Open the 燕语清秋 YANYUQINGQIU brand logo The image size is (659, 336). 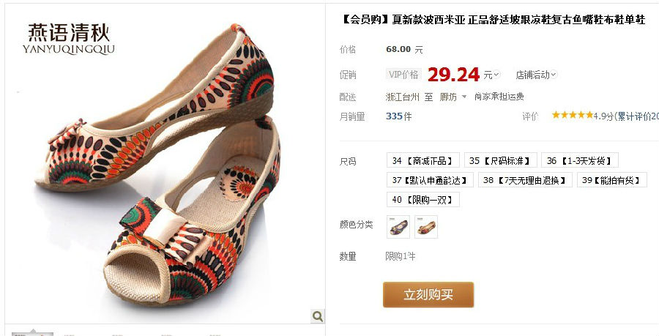69,39
